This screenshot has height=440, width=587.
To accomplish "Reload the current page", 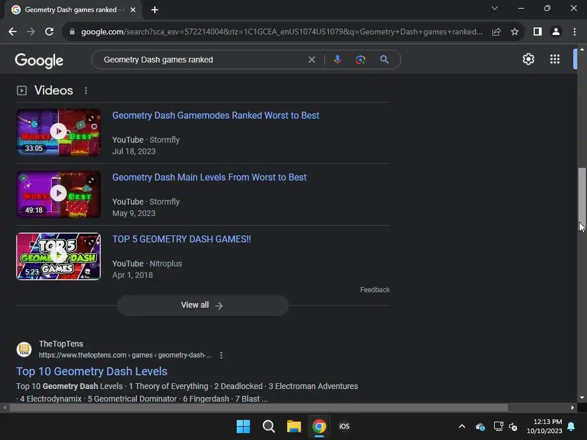I will 49,32.
